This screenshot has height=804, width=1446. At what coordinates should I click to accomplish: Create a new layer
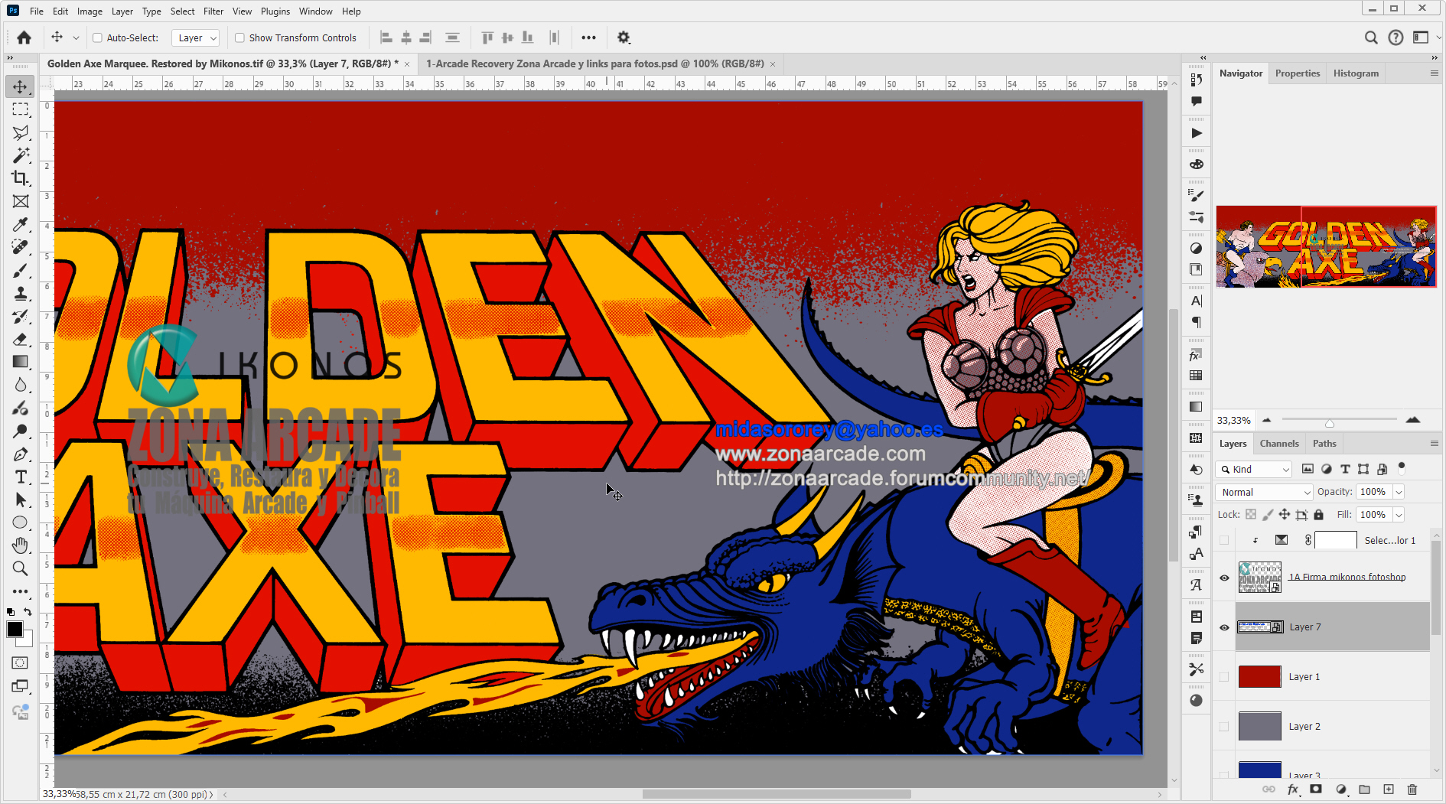pos(1389,789)
